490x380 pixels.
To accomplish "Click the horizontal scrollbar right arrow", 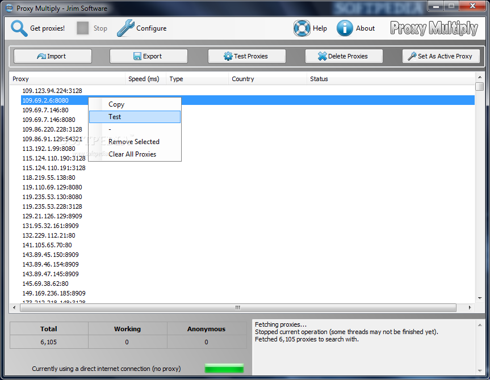I will pos(470,307).
